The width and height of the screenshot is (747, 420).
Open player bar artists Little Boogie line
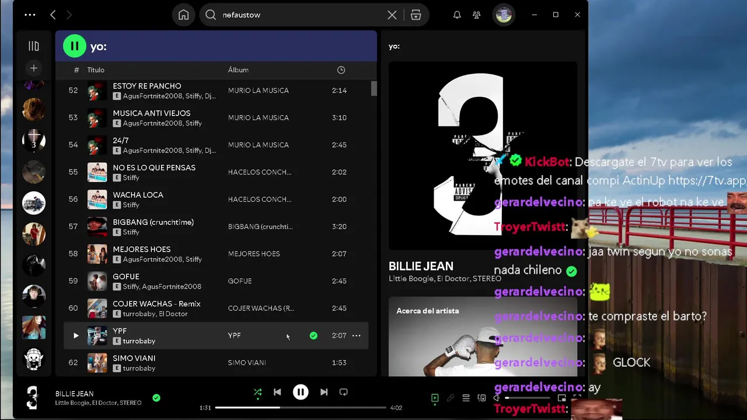(98, 403)
